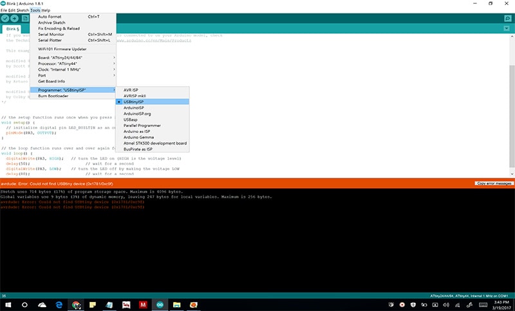Screen dimensions: 515x311
Task: Select USBtinyISP programmer option
Action: [153, 102]
